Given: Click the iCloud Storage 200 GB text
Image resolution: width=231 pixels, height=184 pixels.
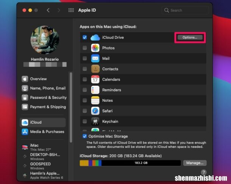Looking at the screenshot, I should point(121,156).
